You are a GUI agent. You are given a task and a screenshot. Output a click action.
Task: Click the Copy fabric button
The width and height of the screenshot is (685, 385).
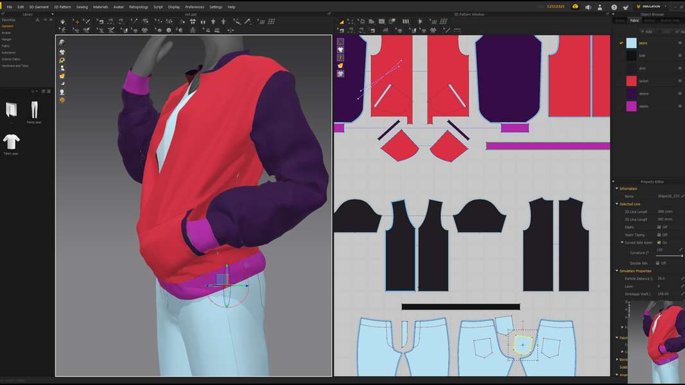(664, 31)
